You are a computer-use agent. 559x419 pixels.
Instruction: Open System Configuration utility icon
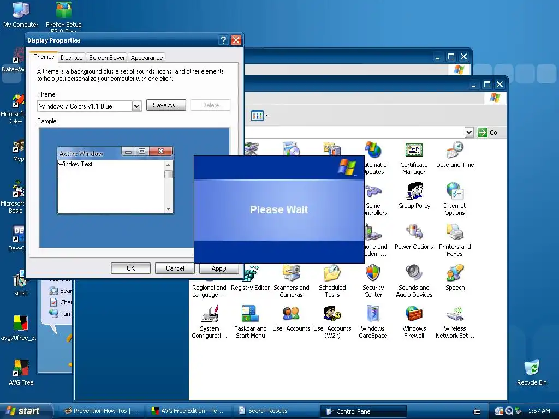pos(209,322)
